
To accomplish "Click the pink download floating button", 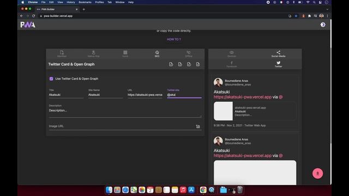I will [x=317, y=173].
